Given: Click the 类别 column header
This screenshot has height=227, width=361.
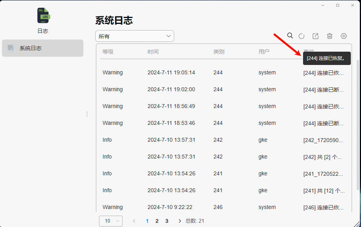Looking at the screenshot, I should [219, 52].
